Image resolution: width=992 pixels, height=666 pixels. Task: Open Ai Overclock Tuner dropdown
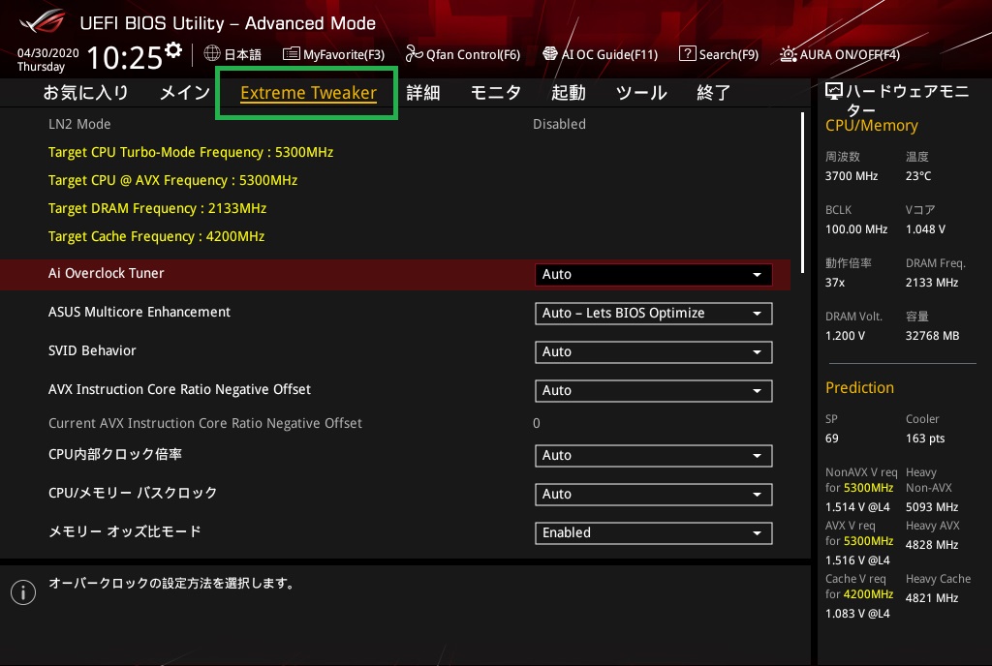(x=654, y=274)
